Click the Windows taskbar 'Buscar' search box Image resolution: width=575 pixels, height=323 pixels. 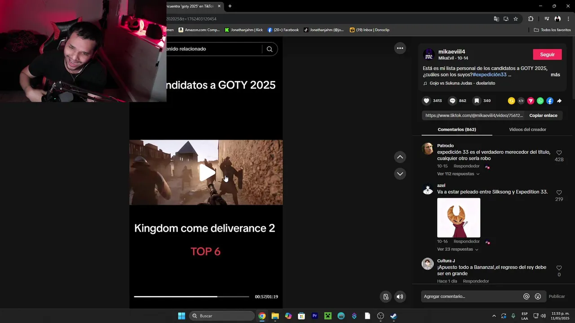[x=222, y=316]
